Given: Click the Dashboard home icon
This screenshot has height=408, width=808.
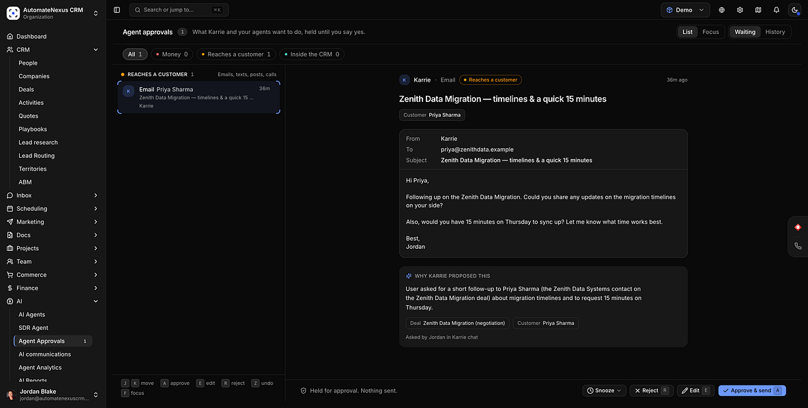Looking at the screenshot, I should 10,37.
